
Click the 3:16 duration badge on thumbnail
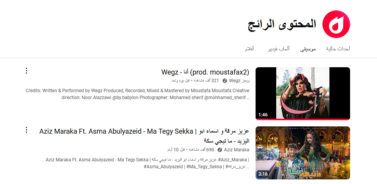263,174
